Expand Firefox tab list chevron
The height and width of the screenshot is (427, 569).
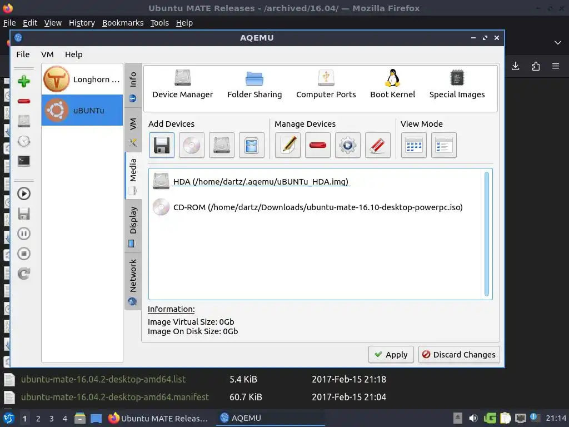click(558, 42)
